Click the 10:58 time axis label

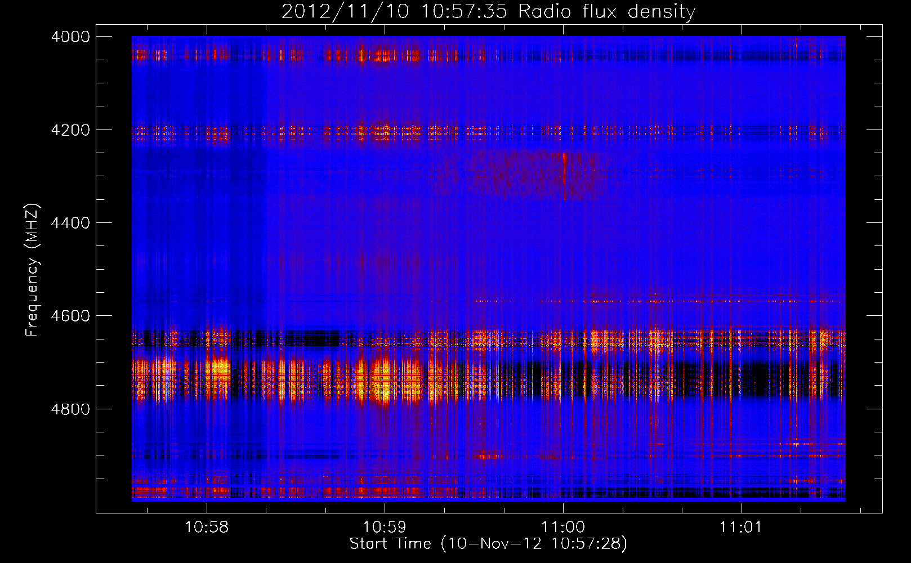[x=207, y=528]
